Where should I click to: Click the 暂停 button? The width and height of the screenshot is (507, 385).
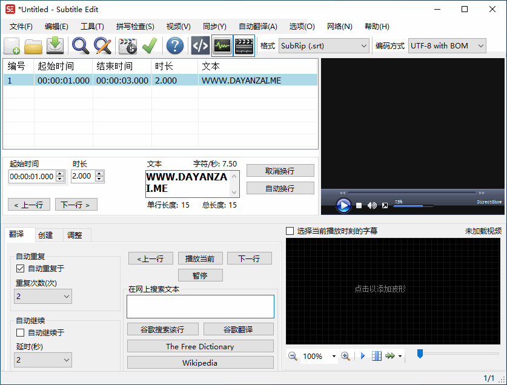[200, 275]
